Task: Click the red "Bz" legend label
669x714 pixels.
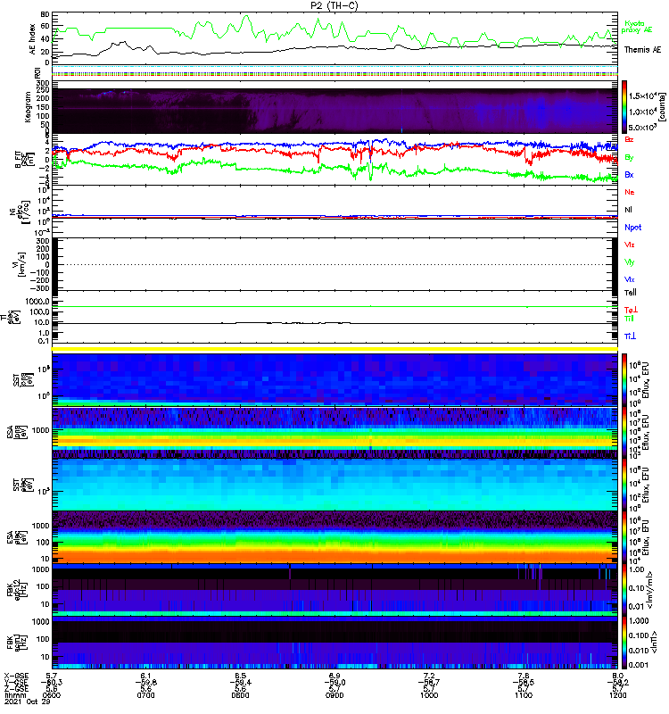Action: point(629,139)
